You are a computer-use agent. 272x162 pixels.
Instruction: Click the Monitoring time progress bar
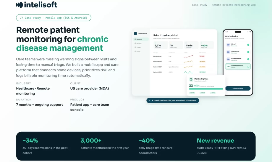click(x=206, y=89)
